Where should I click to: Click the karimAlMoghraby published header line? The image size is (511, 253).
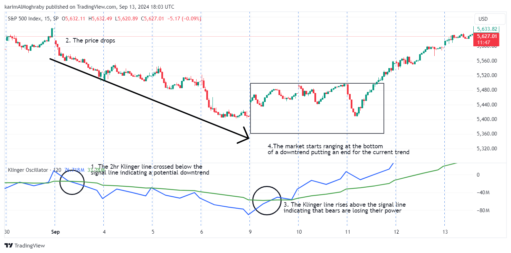pyautogui.click(x=89, y=7)
